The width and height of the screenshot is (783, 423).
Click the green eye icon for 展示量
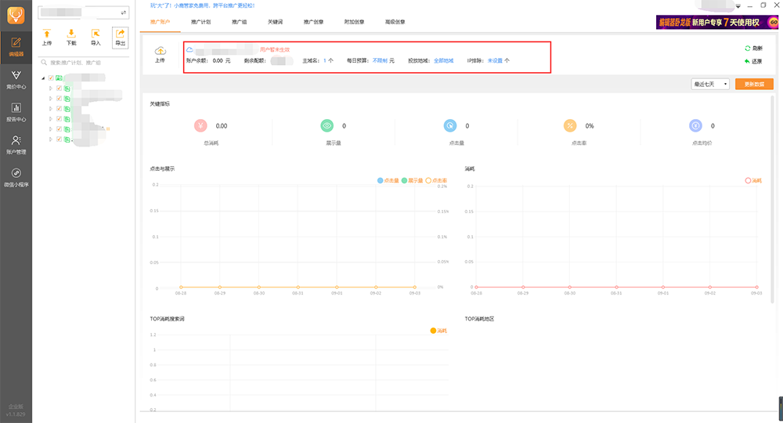[327, 126]
